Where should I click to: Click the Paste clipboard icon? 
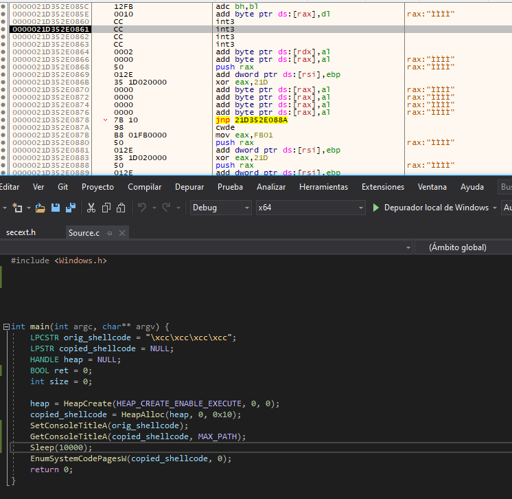point(121,208)
